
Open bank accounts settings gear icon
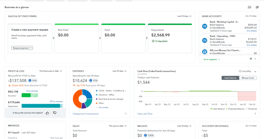pos(251,59)
